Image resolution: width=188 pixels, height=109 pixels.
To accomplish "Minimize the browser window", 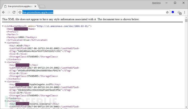I will [x=166, y=3].
